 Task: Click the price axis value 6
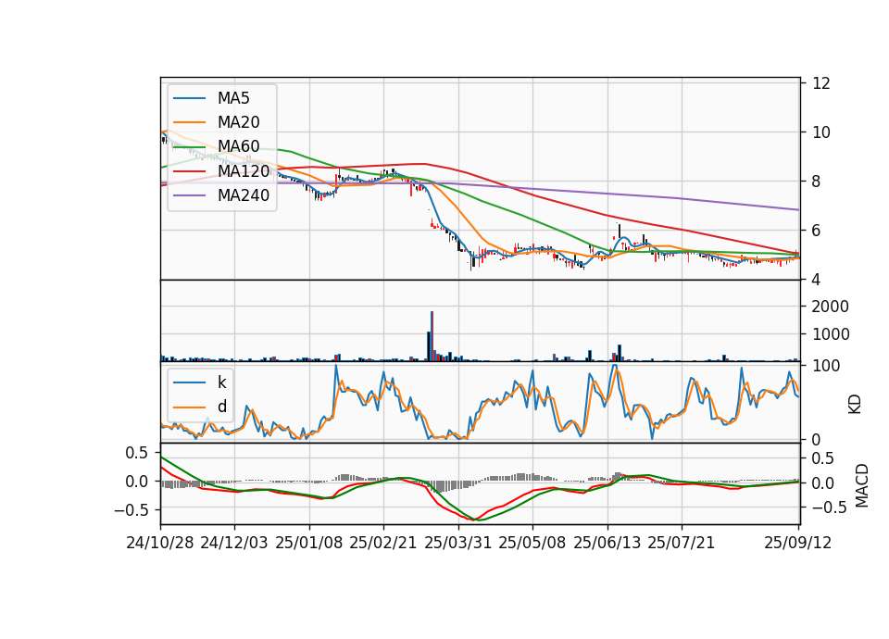point(816,231)
